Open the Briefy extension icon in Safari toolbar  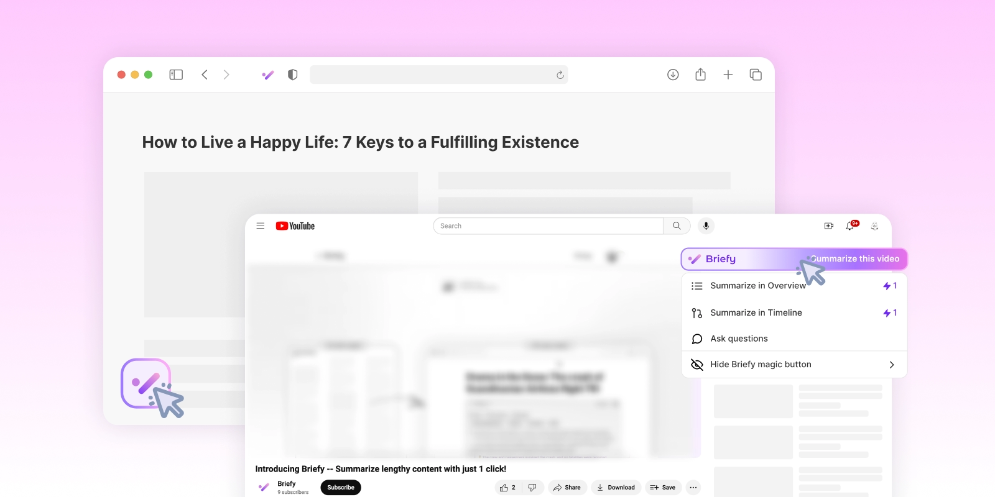(x=268, y=75)
